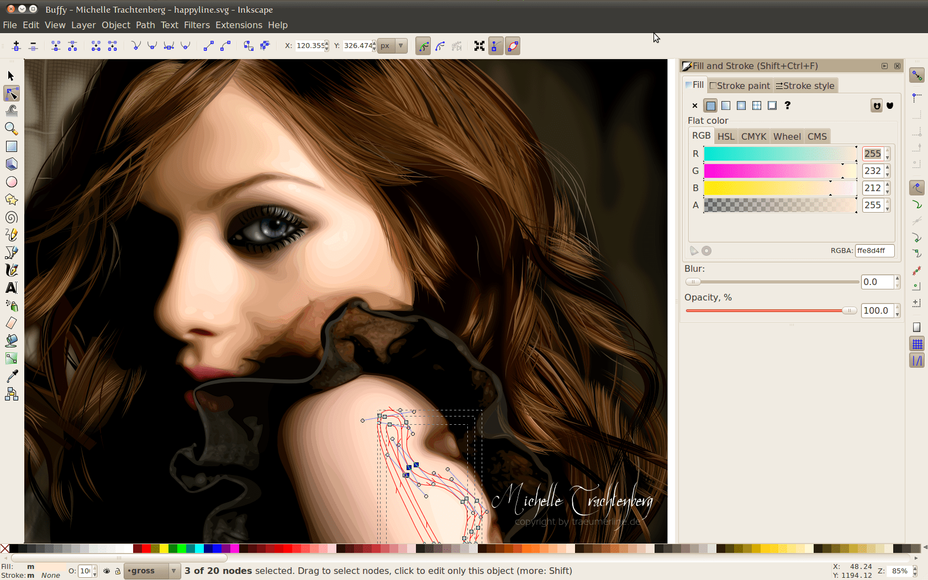Select the Zoom tool

[x=12, y=129]
